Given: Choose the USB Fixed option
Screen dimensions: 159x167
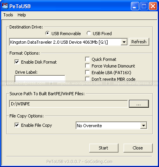Looking at the screenshot, I should [89, 34].
